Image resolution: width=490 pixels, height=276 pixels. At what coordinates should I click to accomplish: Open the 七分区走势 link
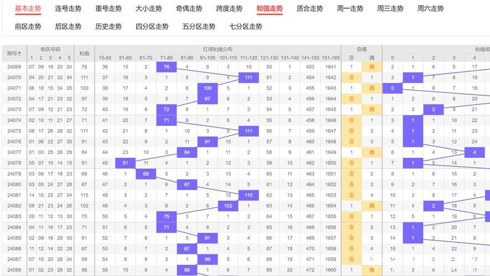(246, 26)
